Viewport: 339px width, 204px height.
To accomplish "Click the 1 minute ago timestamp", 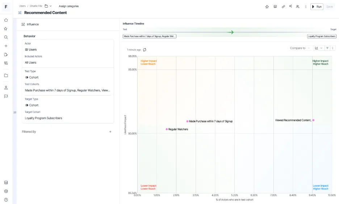I will (134, 50).
